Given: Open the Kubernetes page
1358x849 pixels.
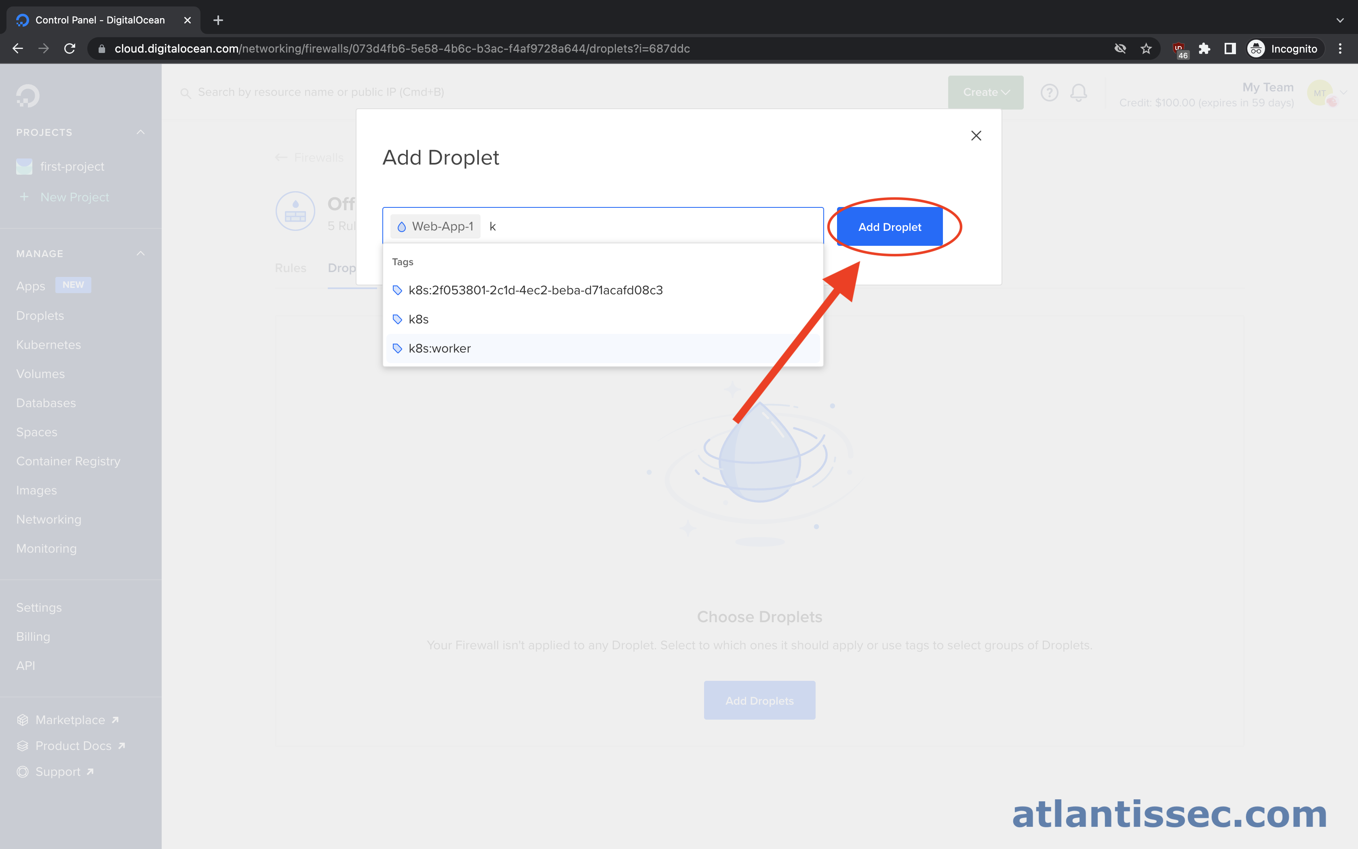Looking at the screenshot, I should [48, 345].
